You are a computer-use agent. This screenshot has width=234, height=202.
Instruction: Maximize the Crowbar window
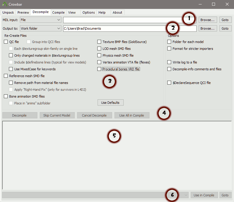[x=214, y=4]
